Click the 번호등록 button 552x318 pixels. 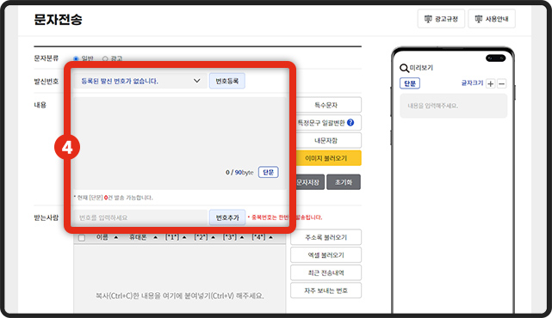[227, 81]
